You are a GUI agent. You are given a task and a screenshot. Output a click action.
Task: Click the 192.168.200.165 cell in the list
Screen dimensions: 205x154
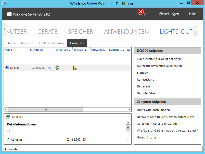coord(40,68)
